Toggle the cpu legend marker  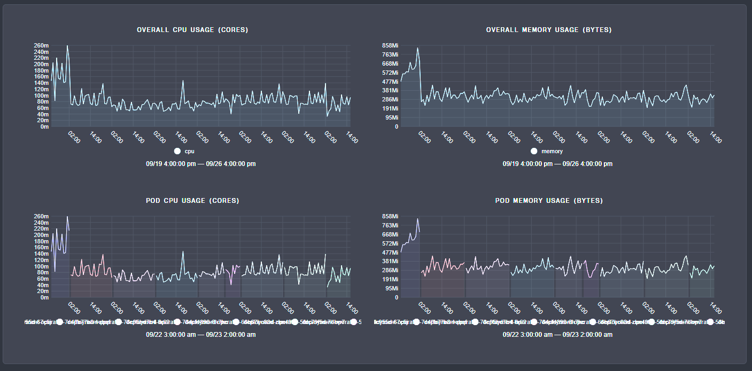pos(177,151)
